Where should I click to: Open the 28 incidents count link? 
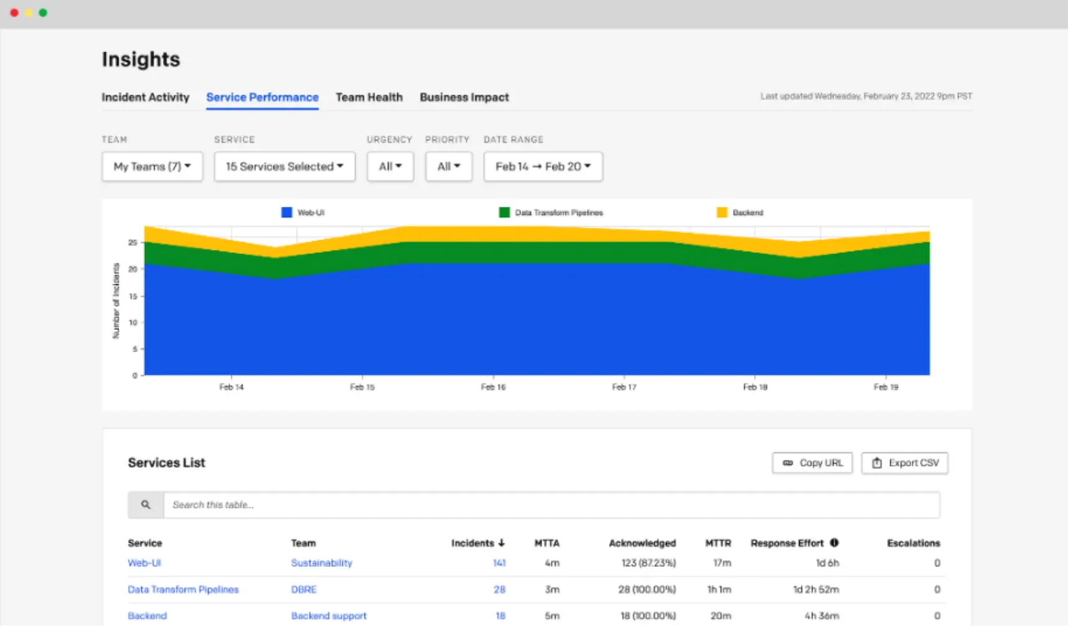click(x=500, y=589)
